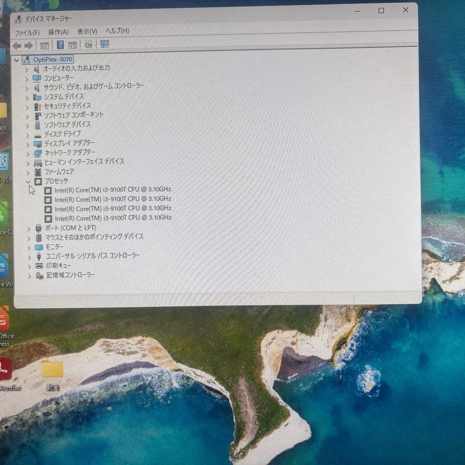
Task: Click the Scan for hardware changes icon
Action: pos(89,44)
